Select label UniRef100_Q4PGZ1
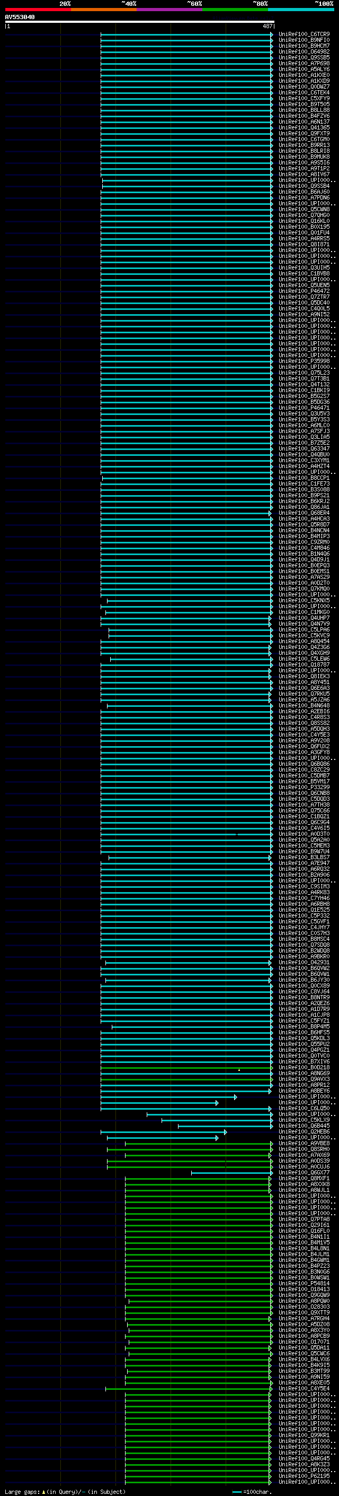Viewport: 339px width, 1496px height. (304, 1050)
